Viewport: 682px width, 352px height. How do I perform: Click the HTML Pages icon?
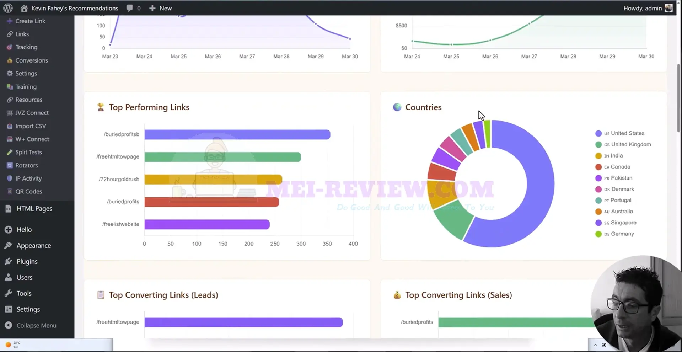tap(9, 209)
